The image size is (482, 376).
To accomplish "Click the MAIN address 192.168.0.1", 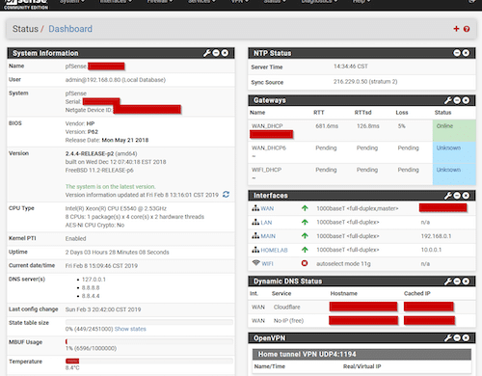I will [436, 236].
